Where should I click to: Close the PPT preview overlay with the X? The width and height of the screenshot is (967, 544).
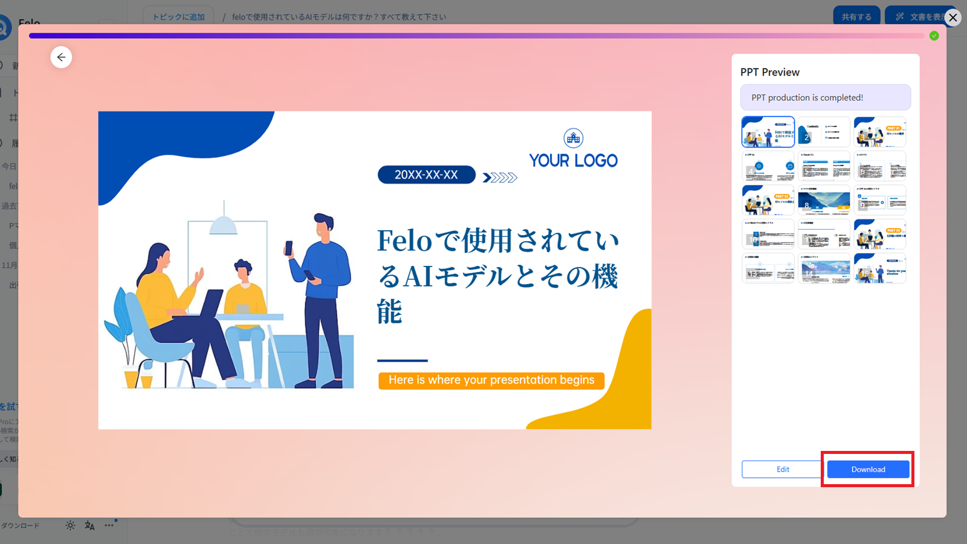point(953,18)
